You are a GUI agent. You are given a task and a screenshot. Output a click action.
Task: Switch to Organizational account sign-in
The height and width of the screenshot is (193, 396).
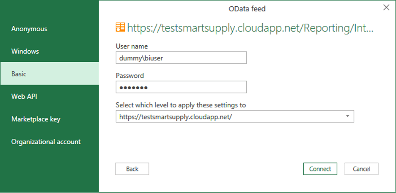pyautogui.click(x=46, y=142)
